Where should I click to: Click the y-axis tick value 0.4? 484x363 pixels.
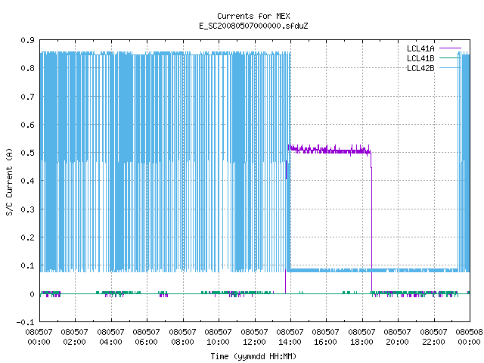point(27,181)
